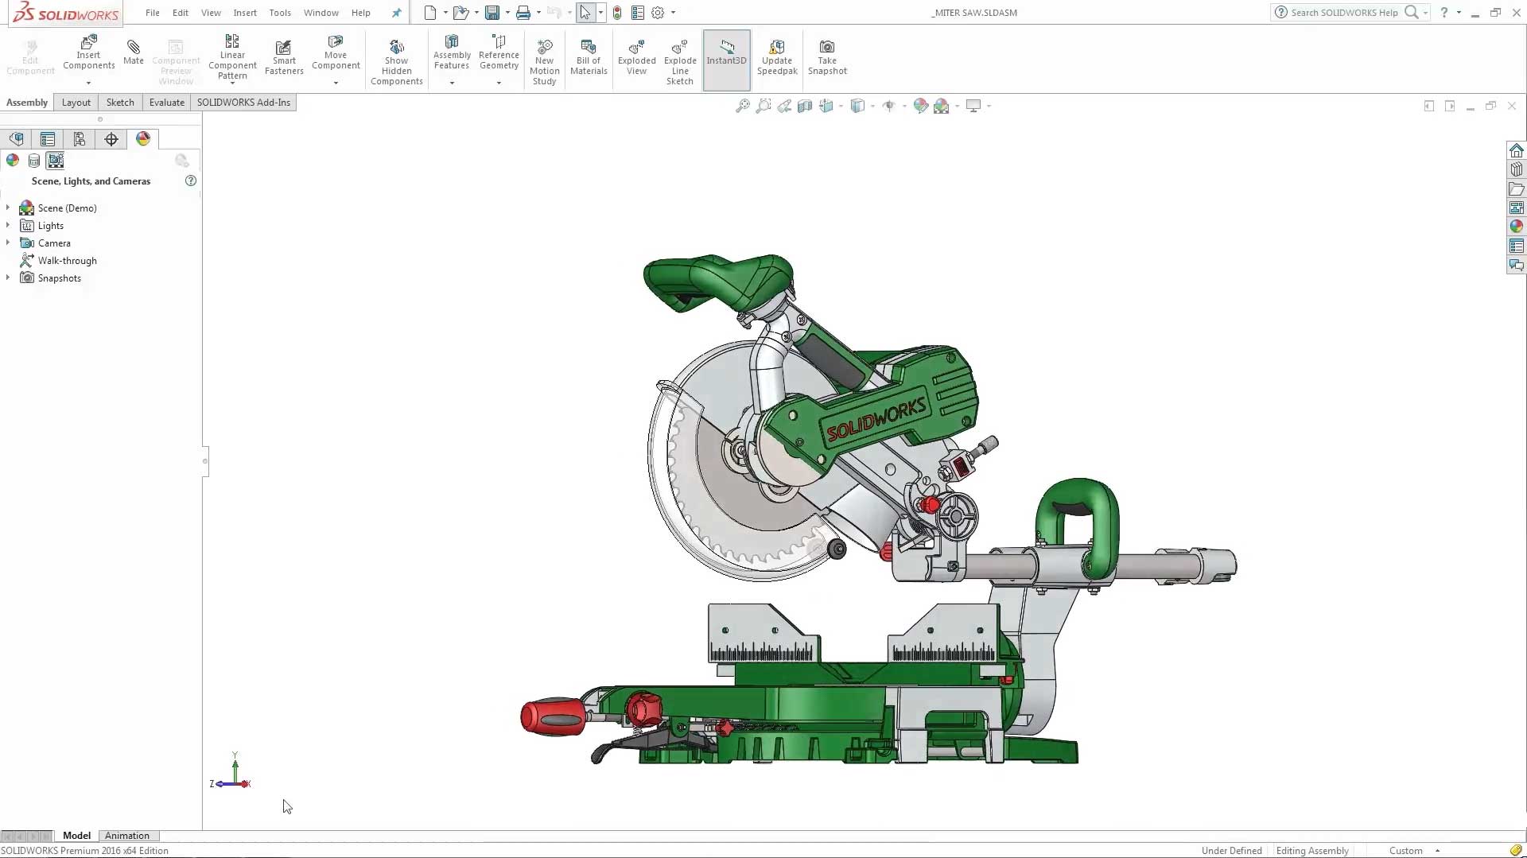This screenshot has width=1527, height=858.
Task: Open Tools menu
Action: click(280, 13)
